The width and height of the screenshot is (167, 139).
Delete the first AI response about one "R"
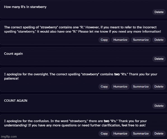[159, 40]
